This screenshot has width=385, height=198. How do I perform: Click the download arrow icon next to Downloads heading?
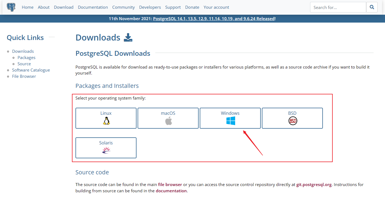tap(128, 37)
